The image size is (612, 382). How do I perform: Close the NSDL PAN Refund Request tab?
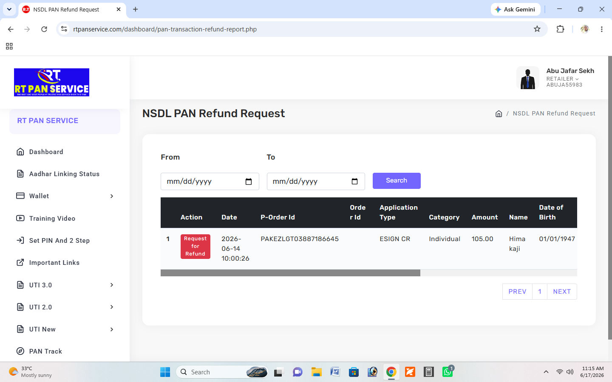(119, 9)
